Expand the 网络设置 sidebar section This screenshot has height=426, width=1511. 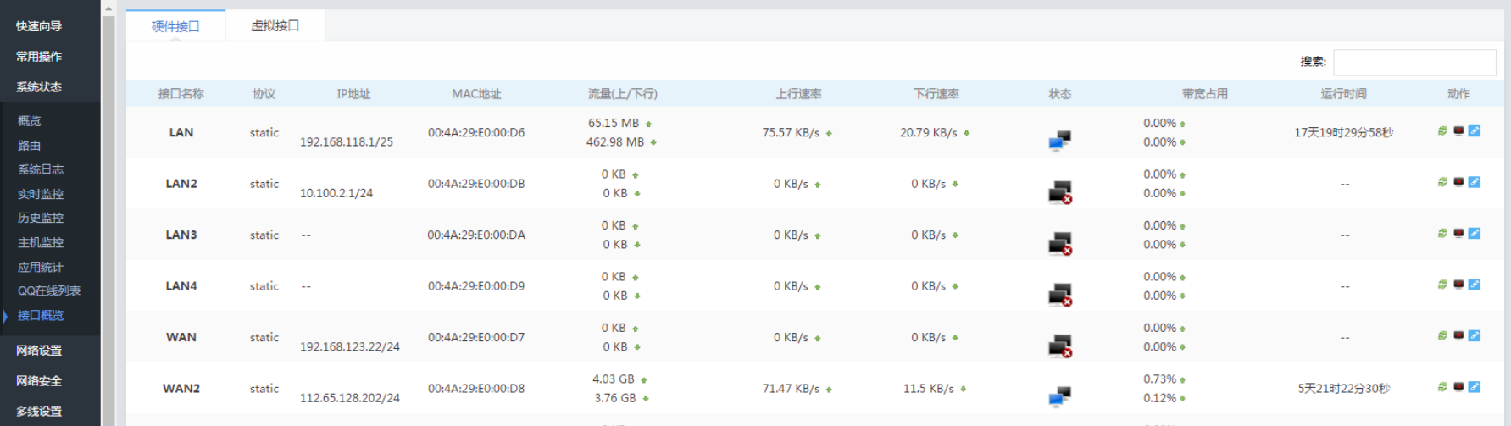click(x=39, y=351)
